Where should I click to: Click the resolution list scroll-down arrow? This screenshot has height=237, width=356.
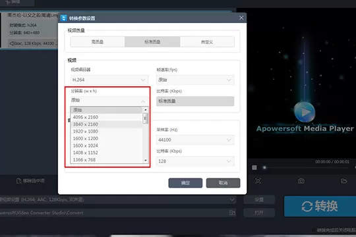(x=146, y=161)
